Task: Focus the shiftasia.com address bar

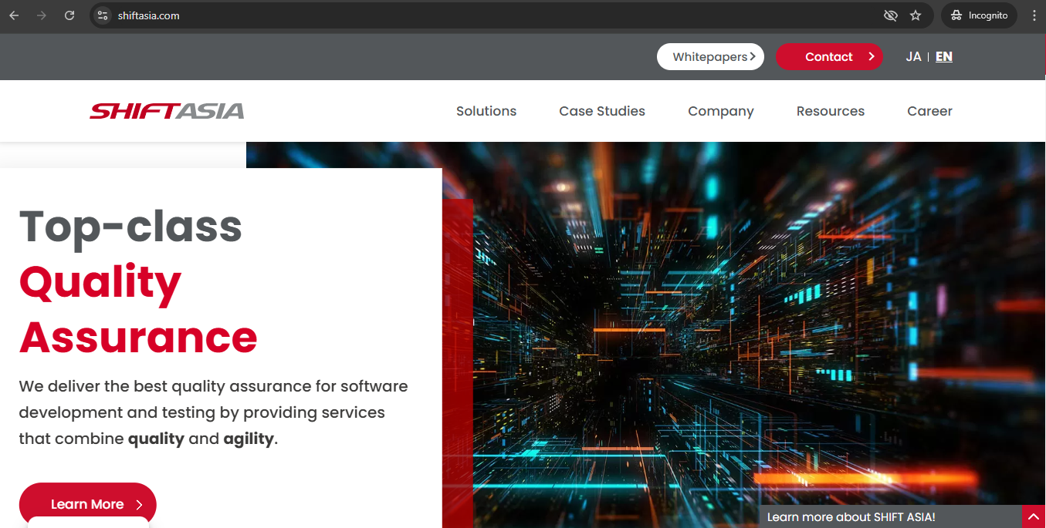Action: 494,15
